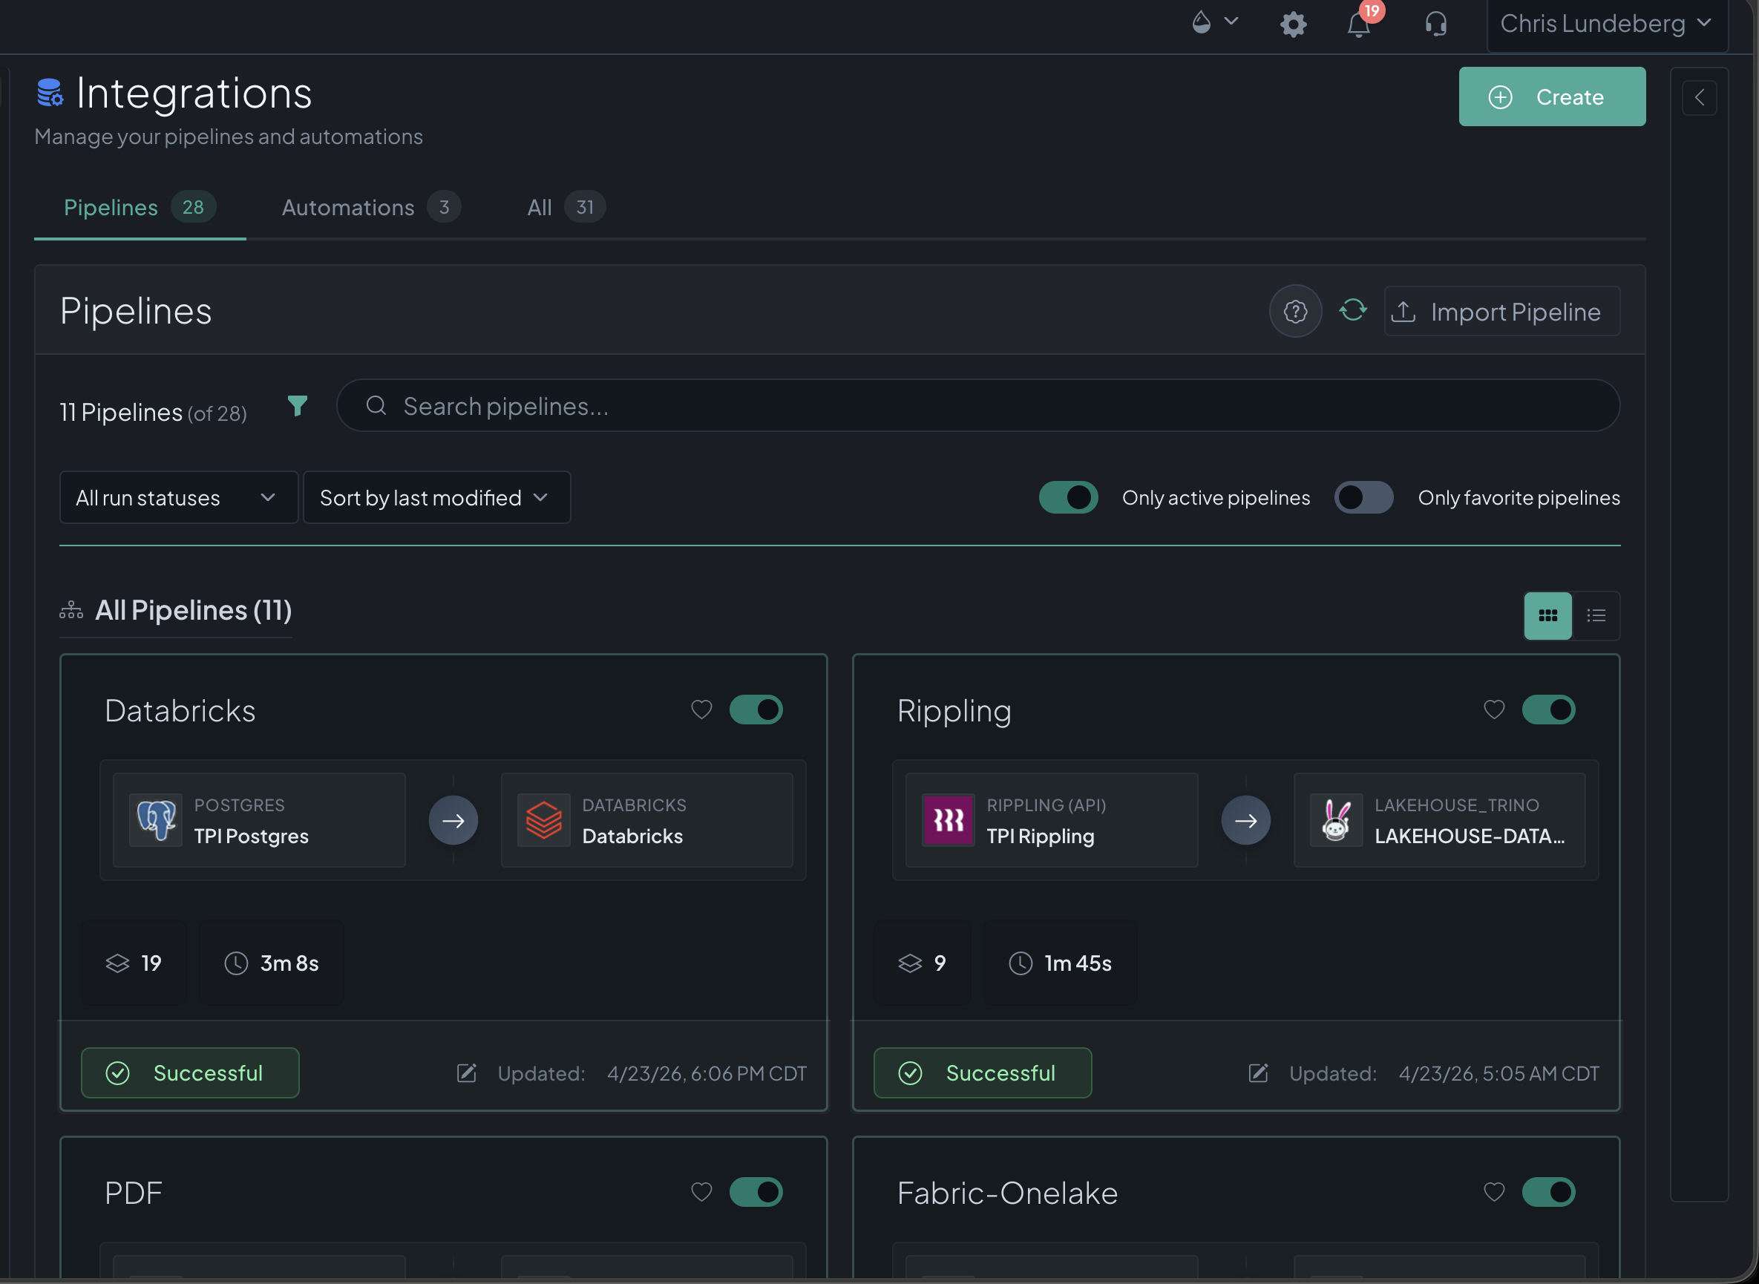Refresh the pipelines list
The image size is (1759, 1284).
pyautogui.click(x=1352, y=310)
